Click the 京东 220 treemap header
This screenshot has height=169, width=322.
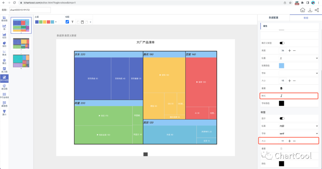[109, 54]
